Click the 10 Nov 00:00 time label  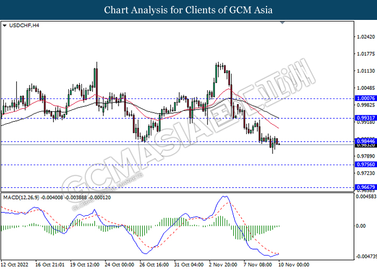[x=294, y=265]
